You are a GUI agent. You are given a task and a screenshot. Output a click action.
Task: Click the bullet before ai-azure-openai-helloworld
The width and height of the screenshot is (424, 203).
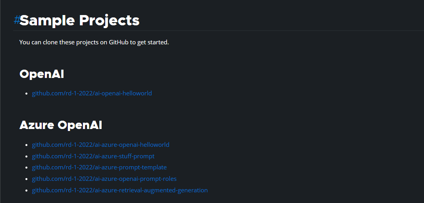27,145
